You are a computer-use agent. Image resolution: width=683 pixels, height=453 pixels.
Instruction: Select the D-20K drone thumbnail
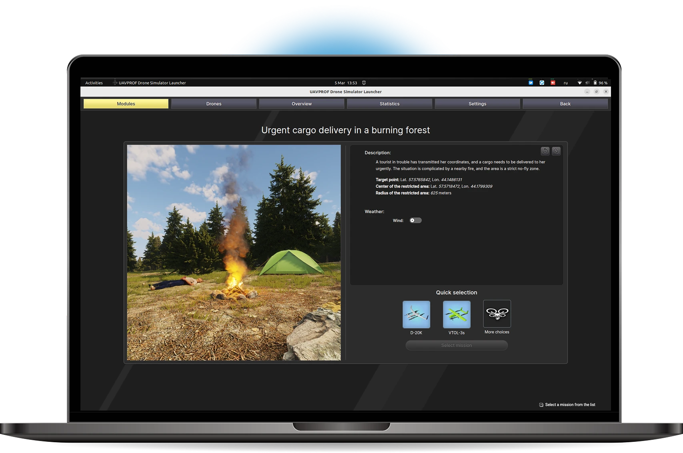point(416,315)
